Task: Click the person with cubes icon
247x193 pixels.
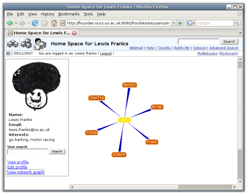Action: 40,44
